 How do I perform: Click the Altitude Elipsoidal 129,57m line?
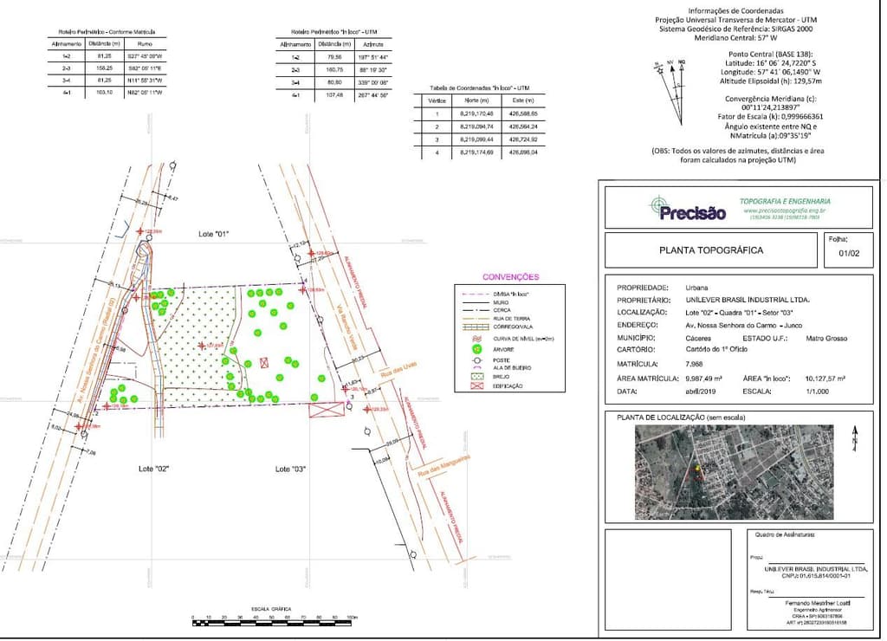coord(770,81)
